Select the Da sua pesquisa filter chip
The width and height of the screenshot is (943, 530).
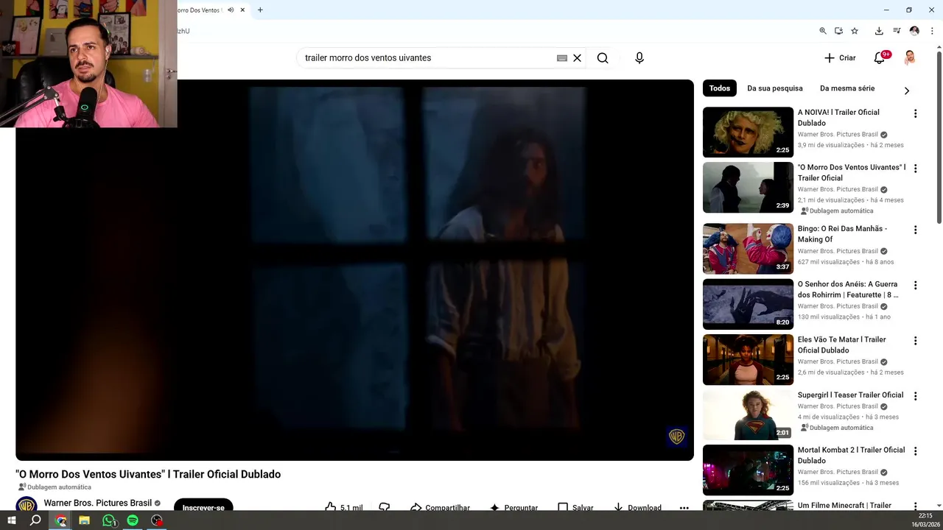pyautogui.click(x=775, y=88)
